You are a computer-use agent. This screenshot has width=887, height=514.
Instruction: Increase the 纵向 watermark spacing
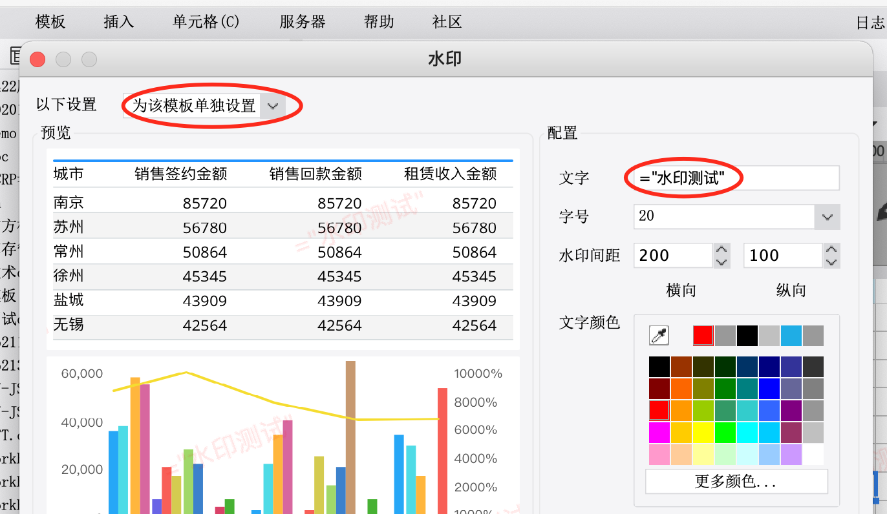(831, 249)
